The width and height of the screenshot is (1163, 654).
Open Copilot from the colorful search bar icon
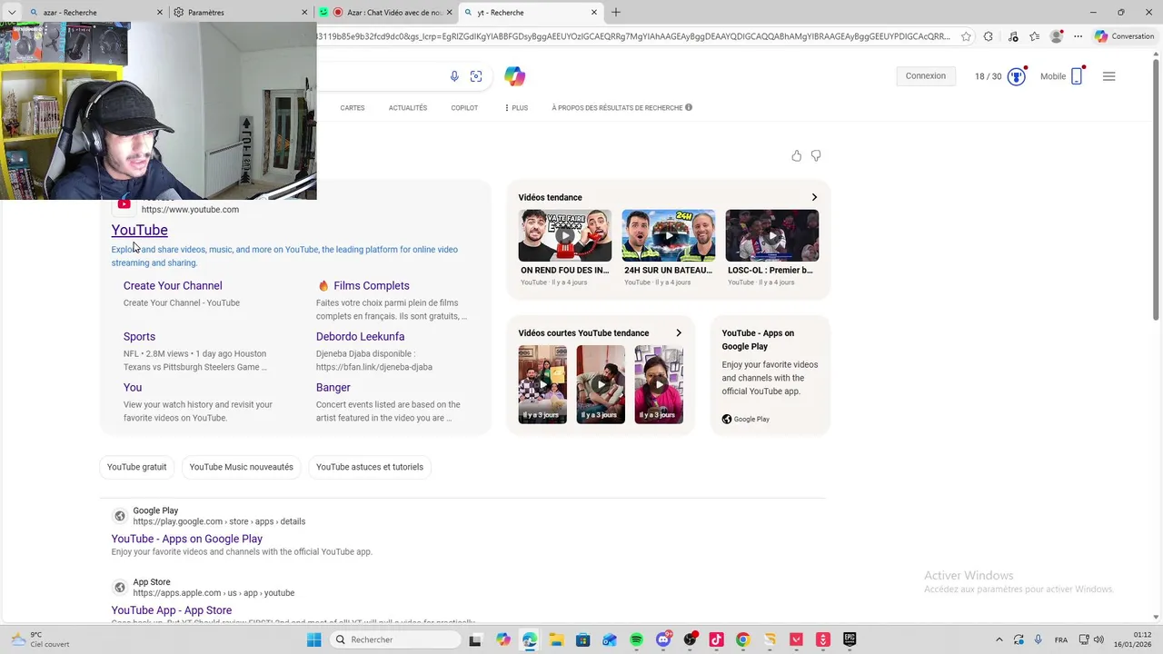click(515, 76)
